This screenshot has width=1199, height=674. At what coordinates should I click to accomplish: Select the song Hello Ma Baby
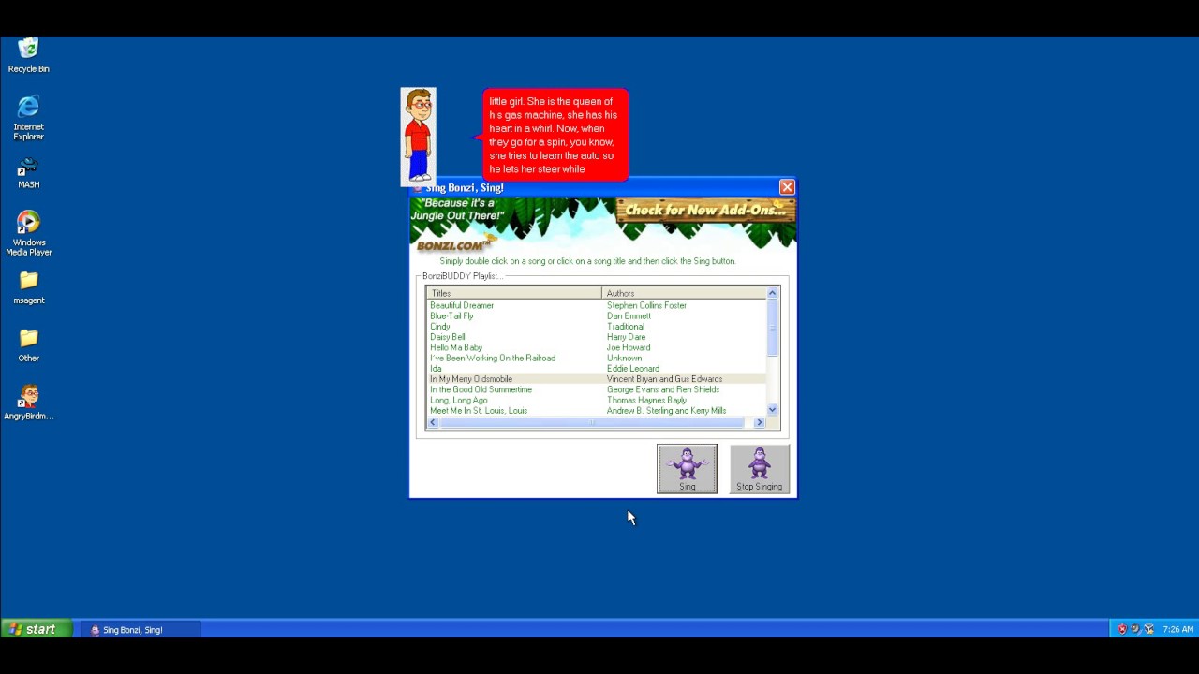(x=456, y=347)
